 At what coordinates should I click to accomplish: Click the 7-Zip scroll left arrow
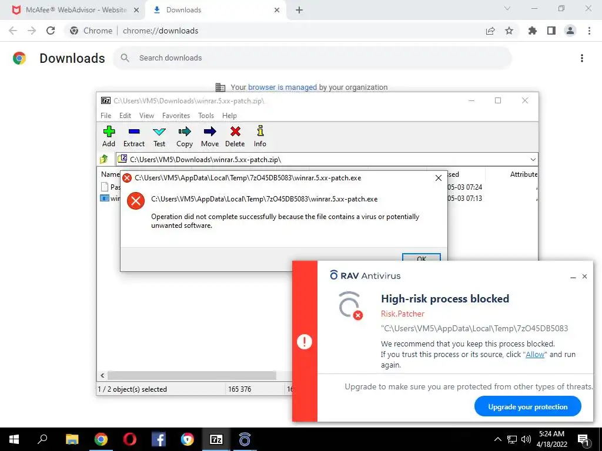click(102, 375)
